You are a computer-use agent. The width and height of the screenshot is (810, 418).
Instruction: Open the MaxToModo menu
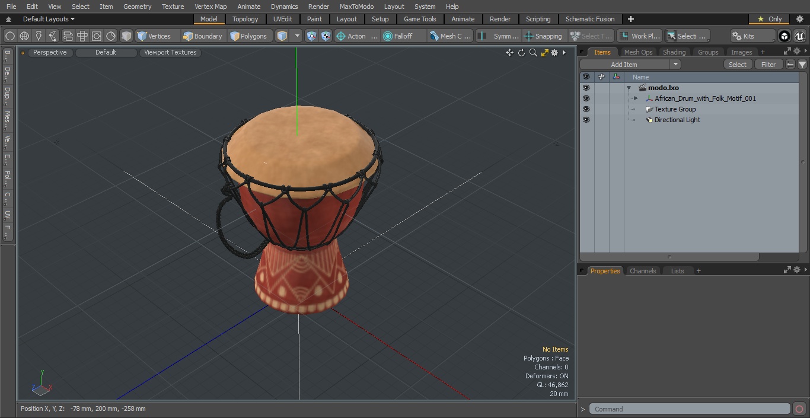(x=356, y=7)
